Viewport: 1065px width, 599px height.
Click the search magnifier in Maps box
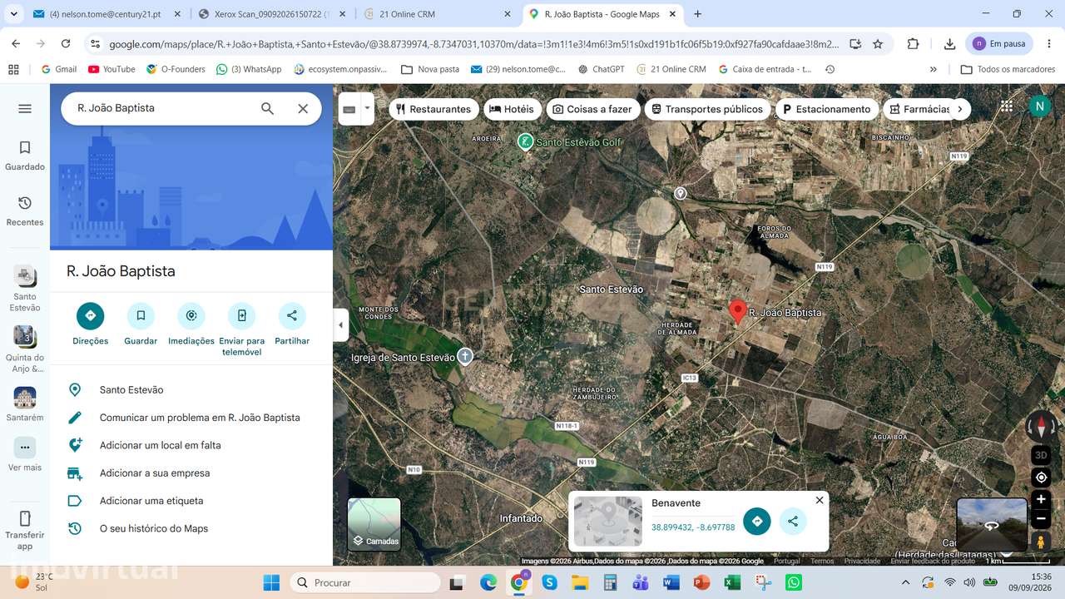(267, 108)
